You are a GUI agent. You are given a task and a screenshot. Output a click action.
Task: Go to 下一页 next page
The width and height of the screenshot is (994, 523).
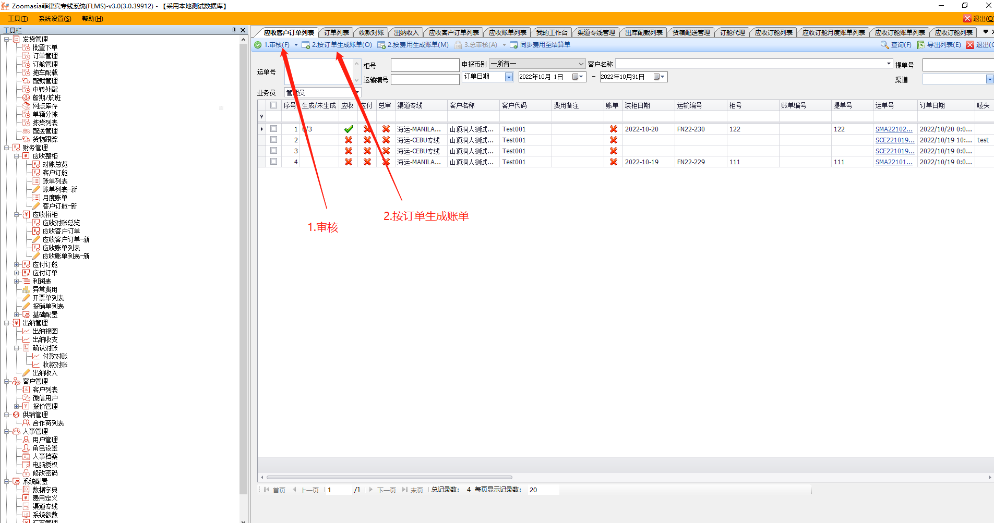[386, 490]
